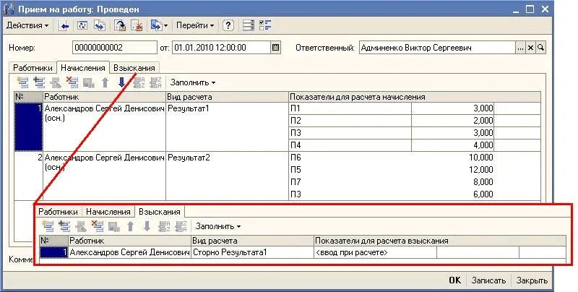Click the copy document icon in top toolbar

[100, 25]
